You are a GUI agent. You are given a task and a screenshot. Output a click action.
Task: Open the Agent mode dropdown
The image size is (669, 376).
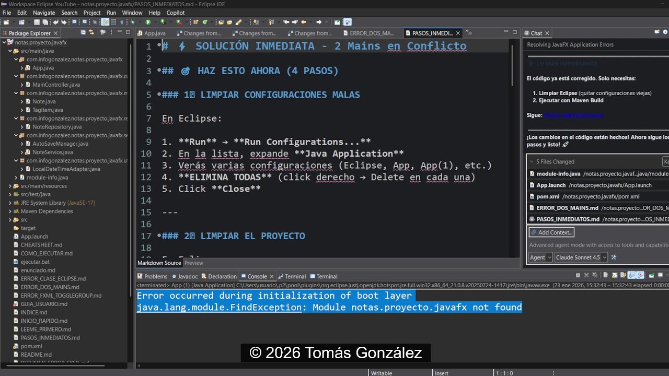[540, 257]
